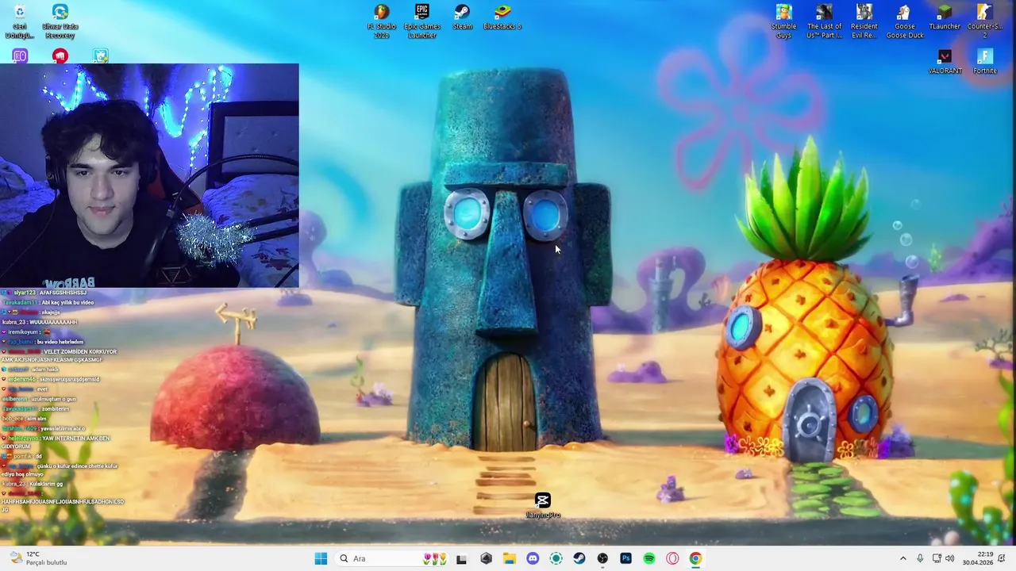The image size is (1016, 571).
Task: Open the teal dotted-circle taskbar app
Action: tap(556, 558)
